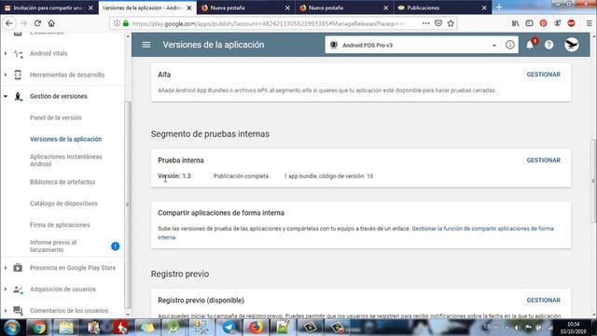The height and width of the screenshot is (336, 597).
Task: Click GESTIONAR for the Alfa track
Action: coord(543,75)
